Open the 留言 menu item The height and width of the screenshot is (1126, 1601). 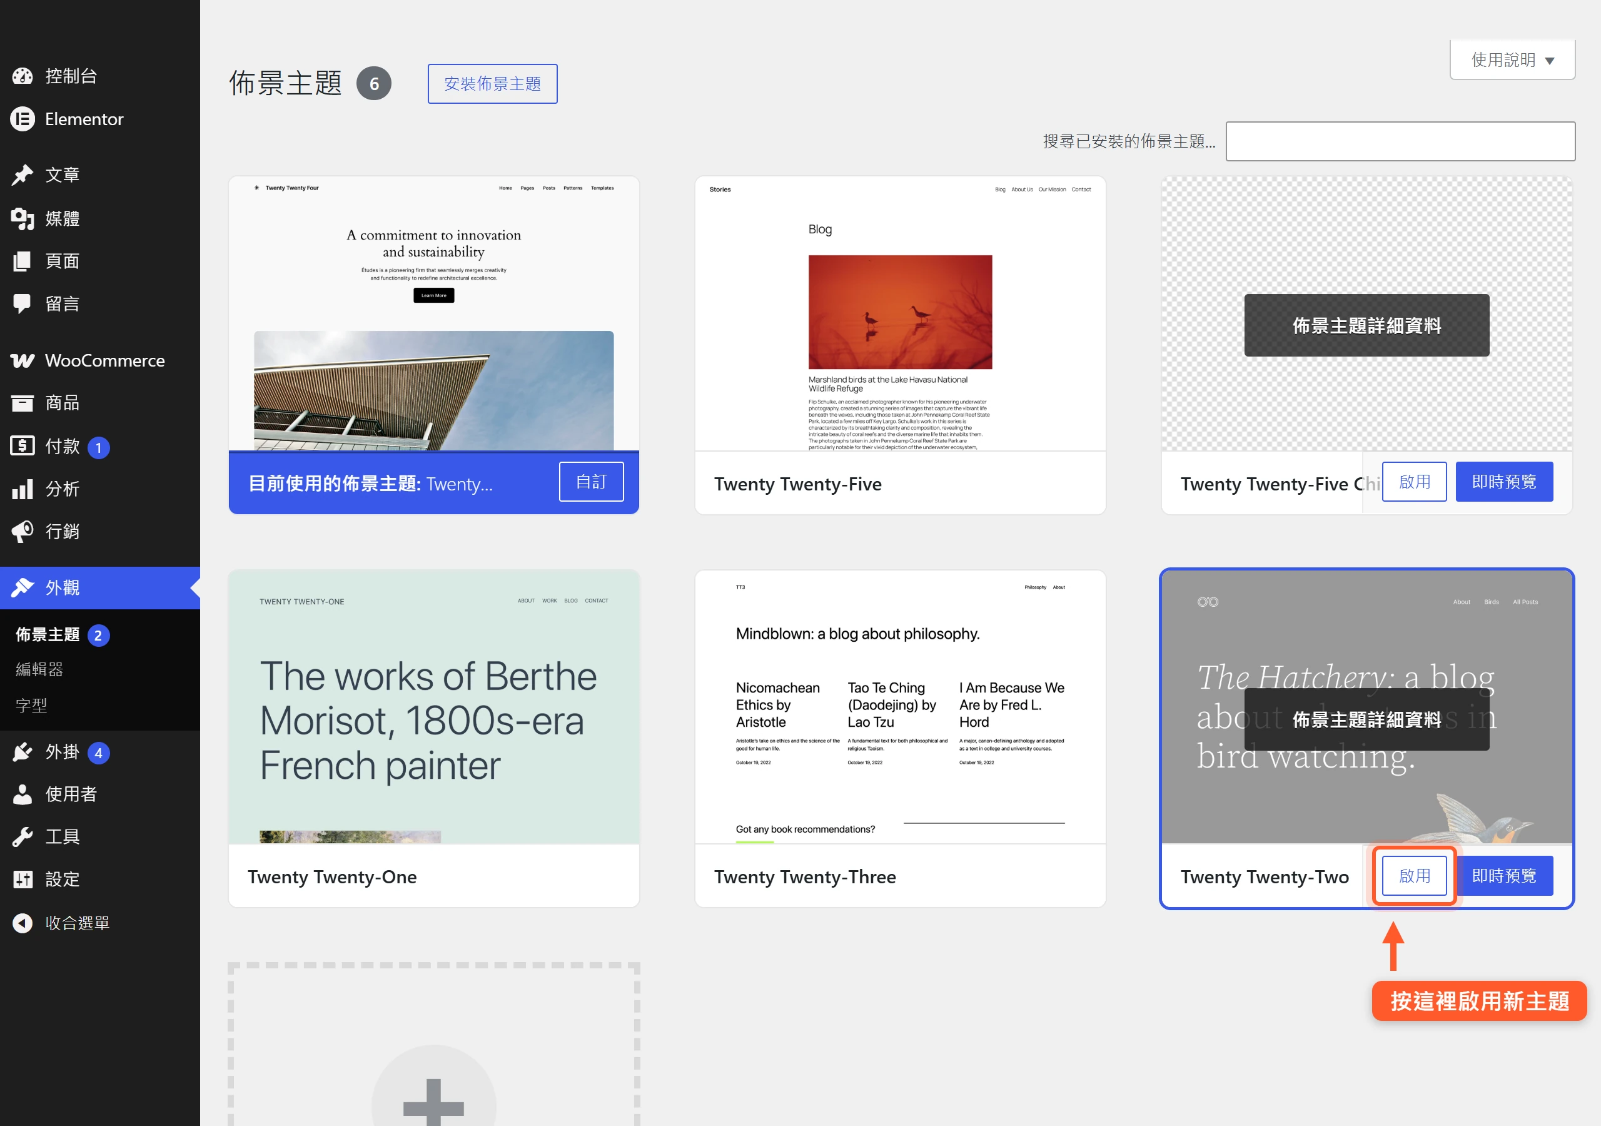99,303
